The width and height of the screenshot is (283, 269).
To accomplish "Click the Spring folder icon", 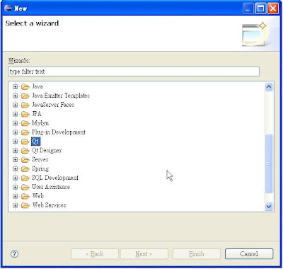I will click(25, 169).
